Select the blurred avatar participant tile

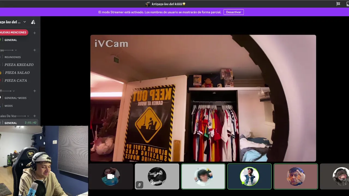pos(203,176)
